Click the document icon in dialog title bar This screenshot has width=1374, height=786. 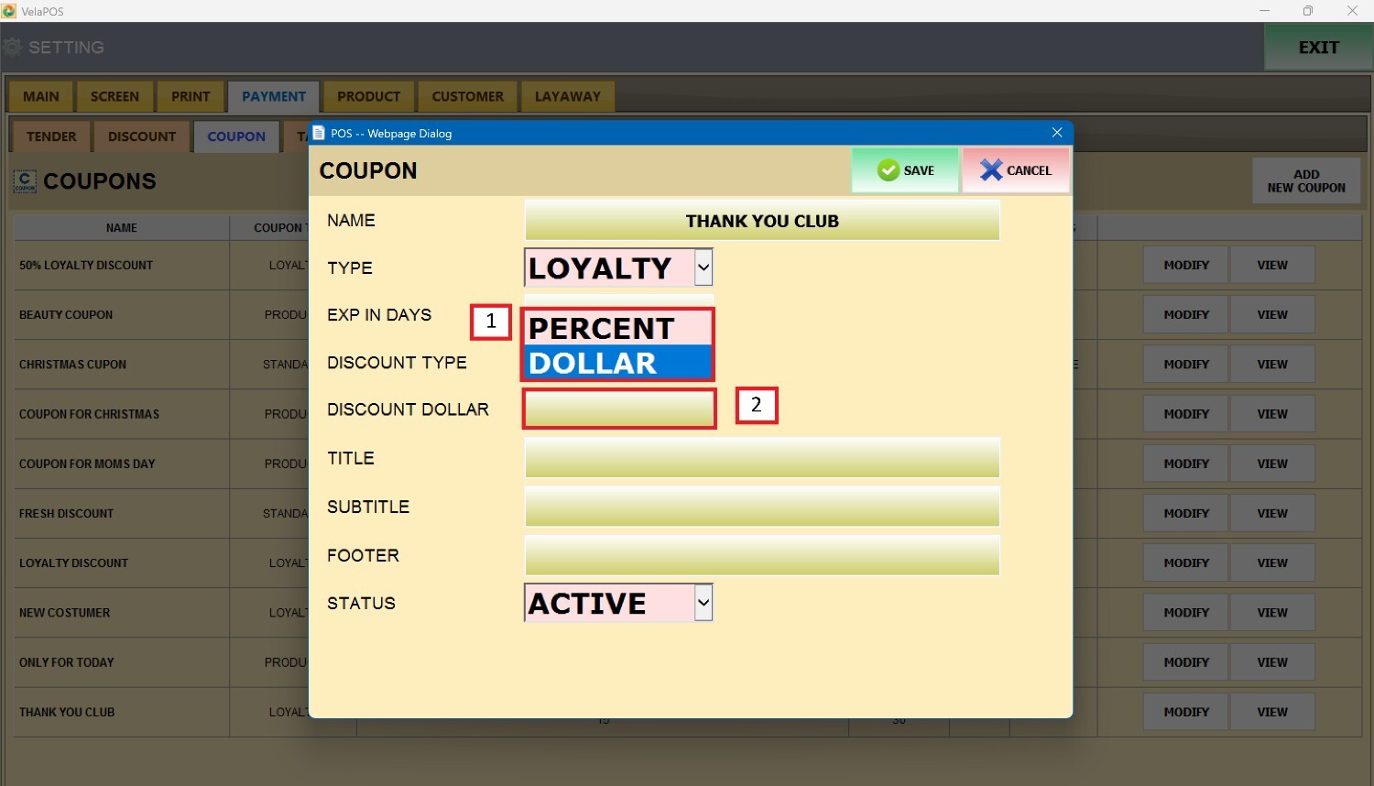319,133
